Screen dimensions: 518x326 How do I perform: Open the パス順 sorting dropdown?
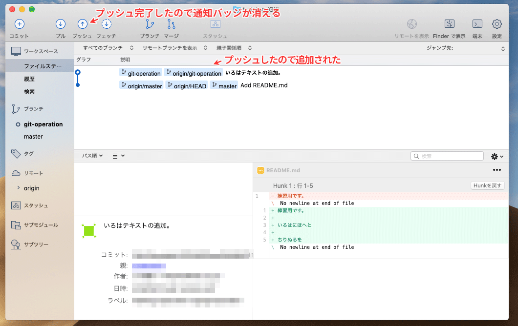click(92, 156)
